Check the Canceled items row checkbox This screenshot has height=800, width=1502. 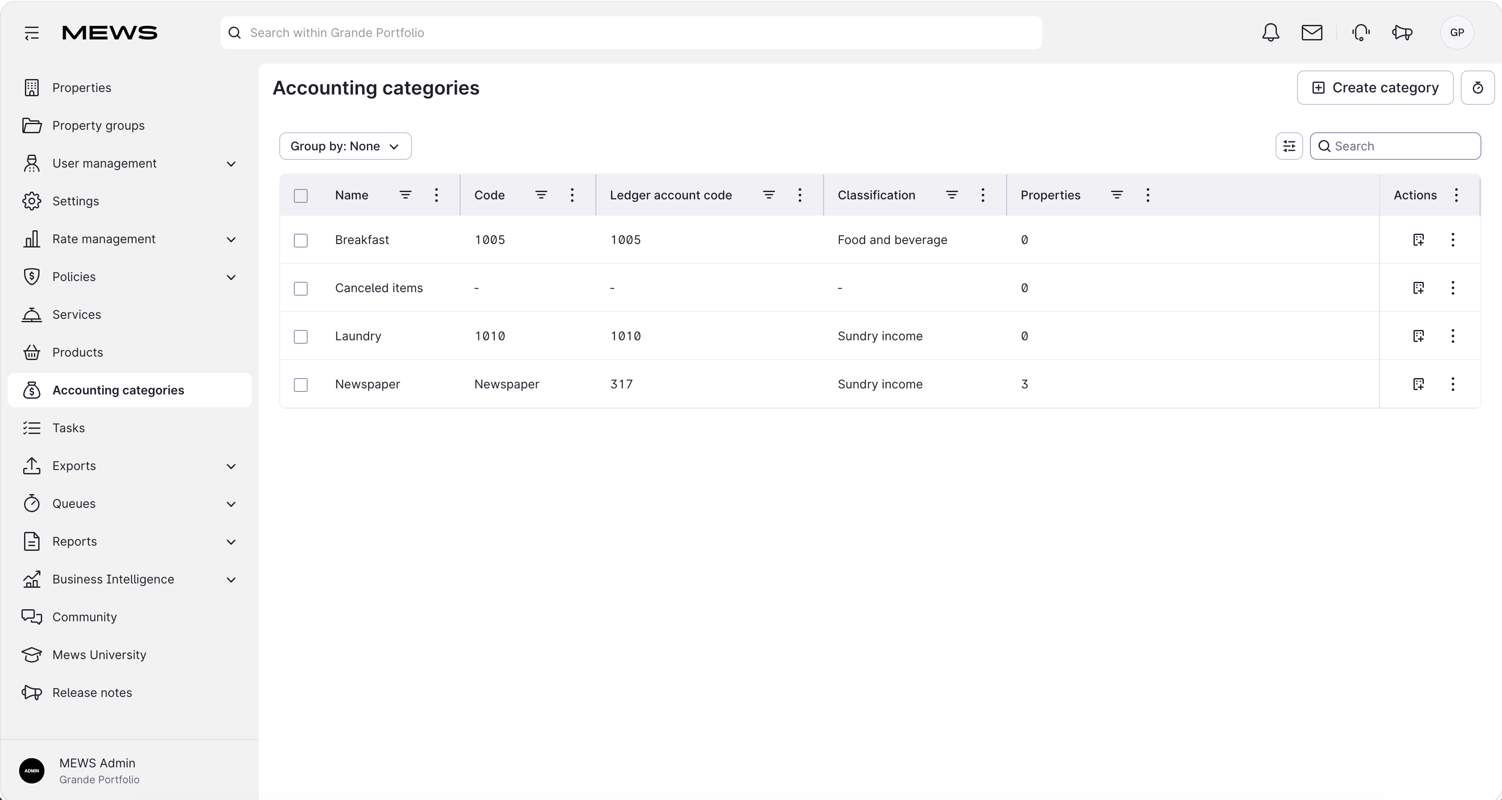click(301, 289)
